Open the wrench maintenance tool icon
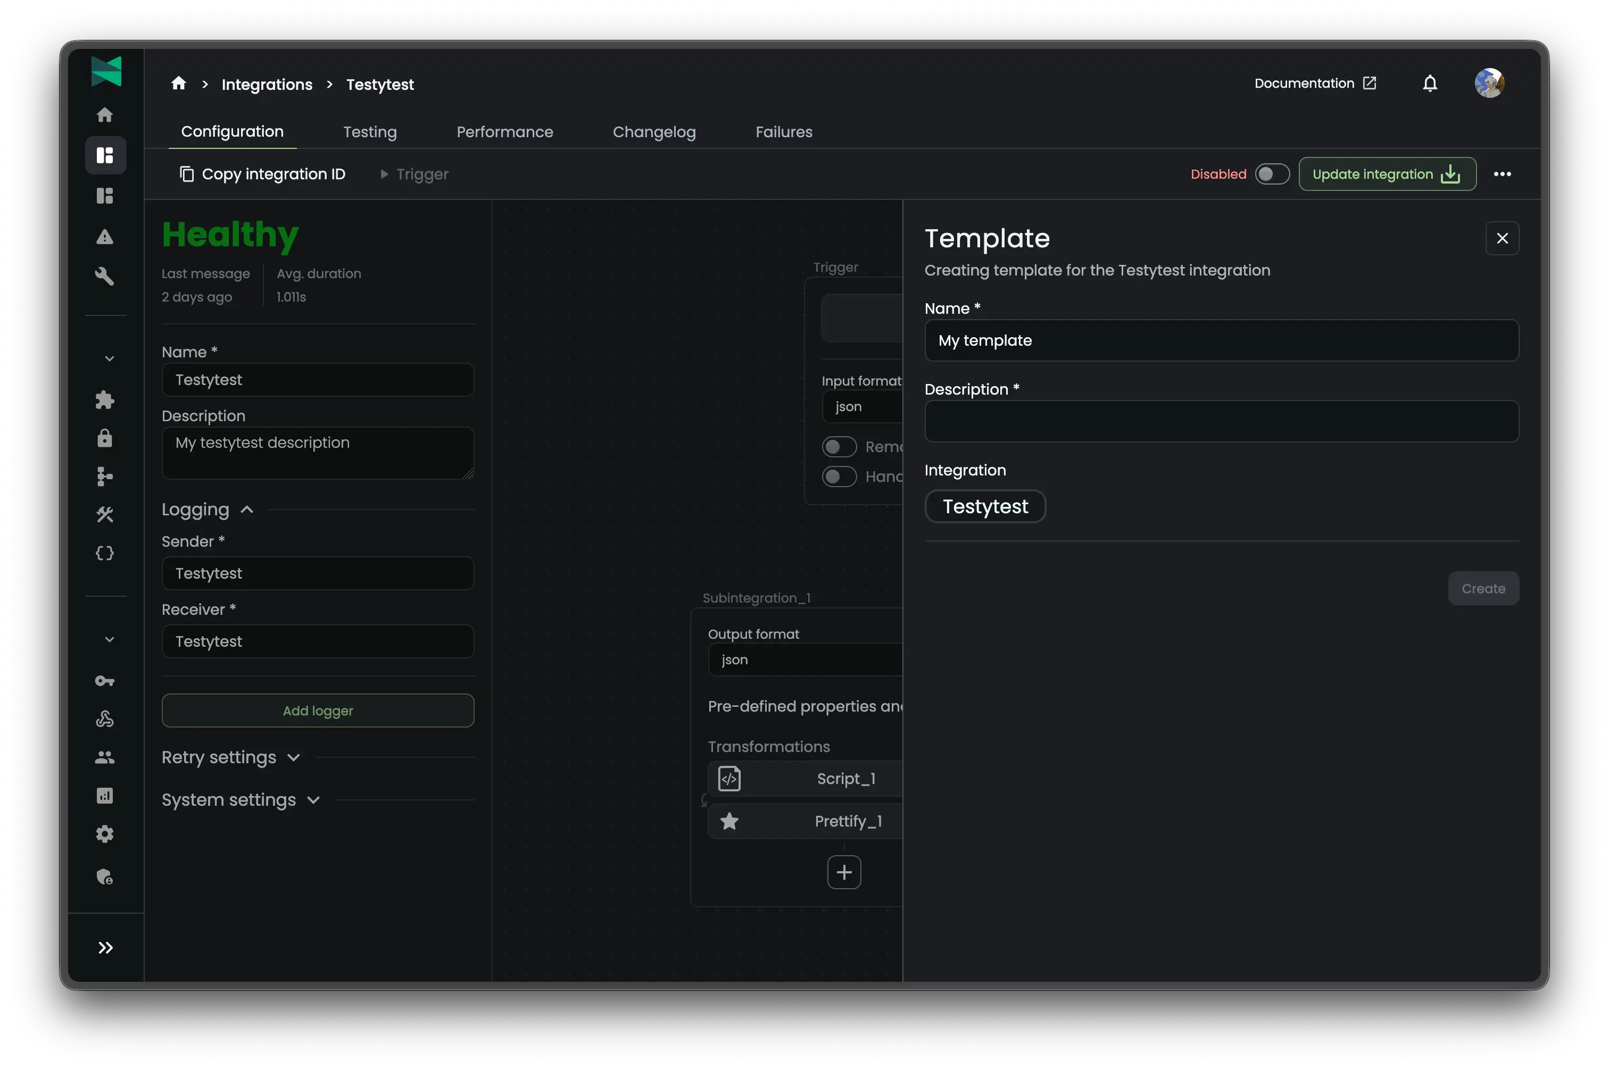The height and width of the screenshot is (1069, 1609). tap(106, 276)
